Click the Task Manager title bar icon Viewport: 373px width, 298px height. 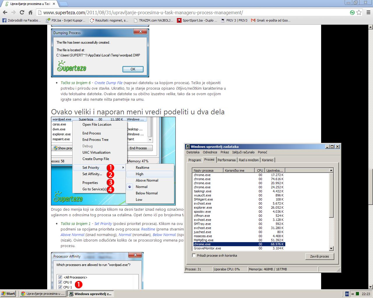click(x=188, y=147)
